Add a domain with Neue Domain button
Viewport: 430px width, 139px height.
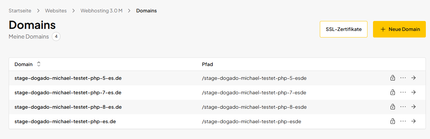pos(399,29)
